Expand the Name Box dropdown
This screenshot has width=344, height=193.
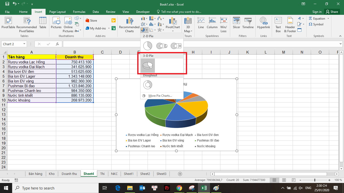click(x=24, y=44)
